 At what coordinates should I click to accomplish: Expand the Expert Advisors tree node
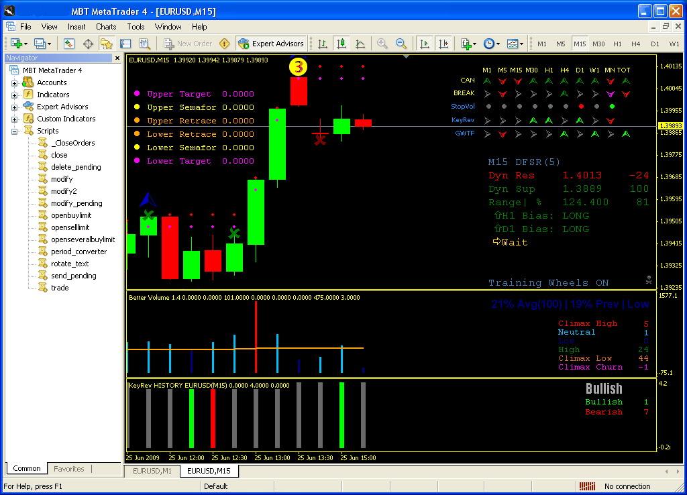tap(15, 107)
